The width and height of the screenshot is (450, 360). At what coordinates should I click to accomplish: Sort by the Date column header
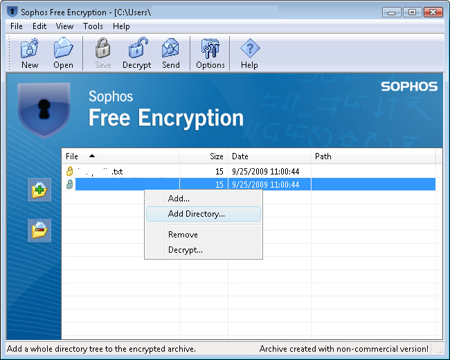(x=269, y=156)
